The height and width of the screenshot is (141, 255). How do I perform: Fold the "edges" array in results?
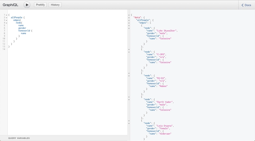pyautogui.click(x=129, y=23)
